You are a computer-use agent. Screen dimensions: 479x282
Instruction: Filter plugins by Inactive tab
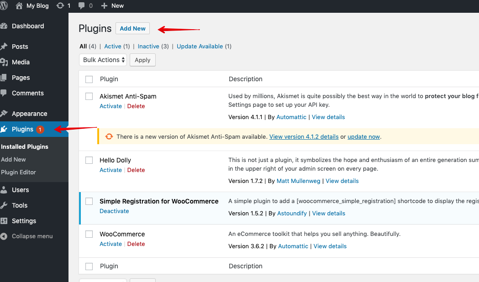(148, 46)
